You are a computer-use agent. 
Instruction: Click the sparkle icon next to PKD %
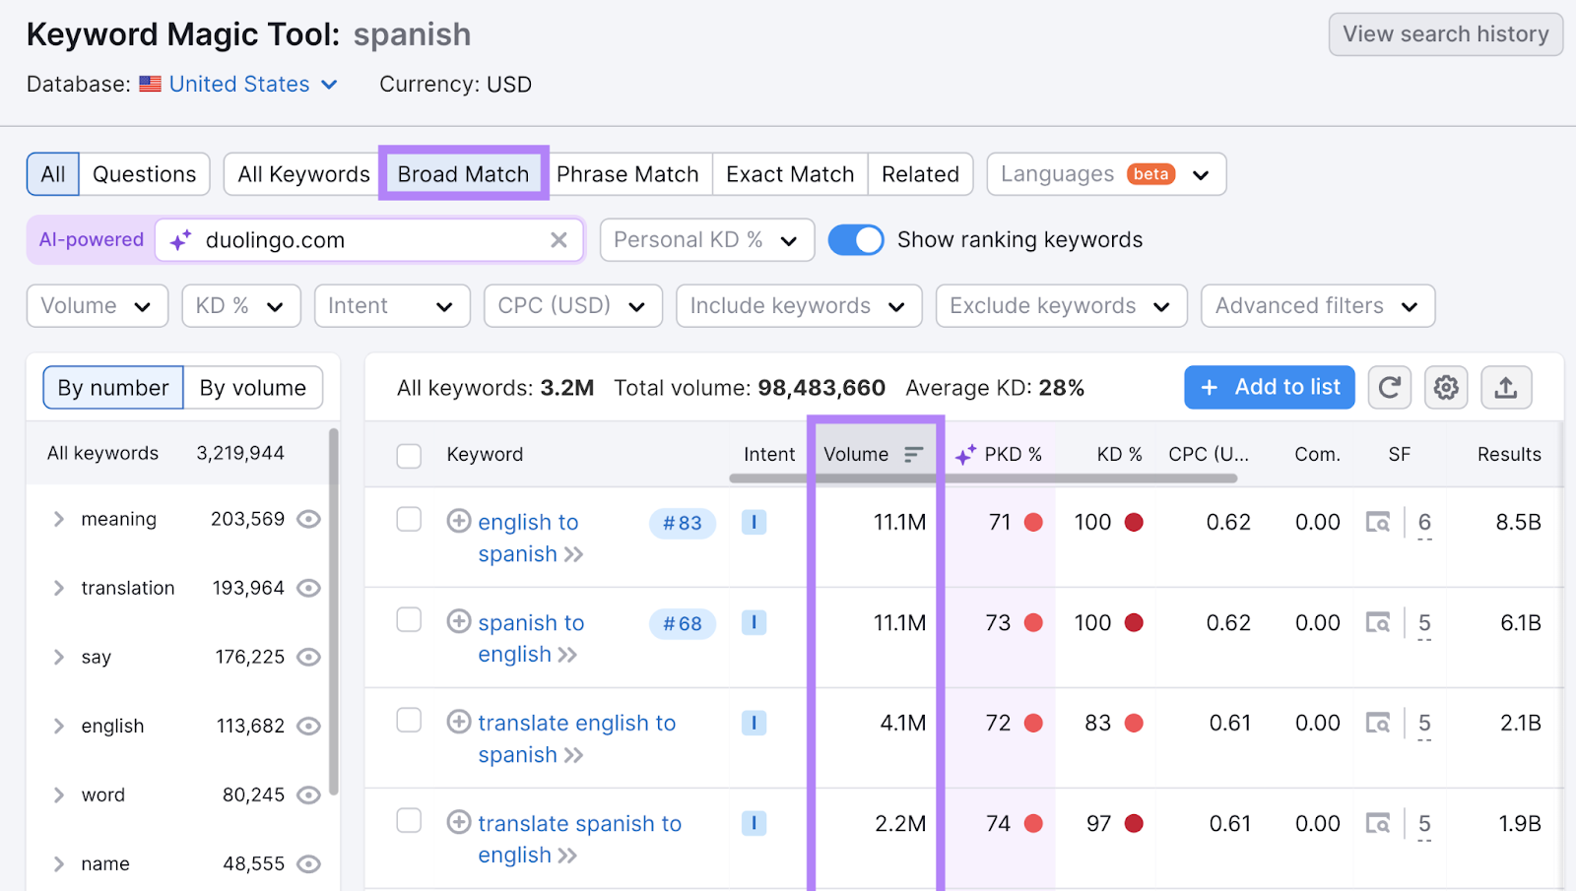click(x=966, y=454)
